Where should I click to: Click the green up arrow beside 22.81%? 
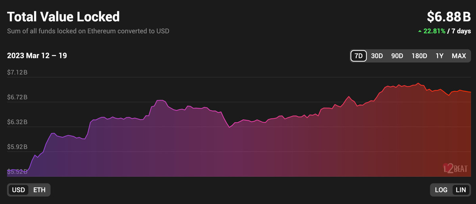(420, 31)
